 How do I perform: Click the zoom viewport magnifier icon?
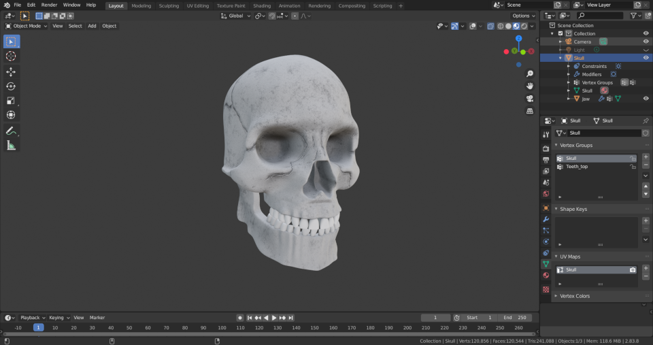[530, 73]
